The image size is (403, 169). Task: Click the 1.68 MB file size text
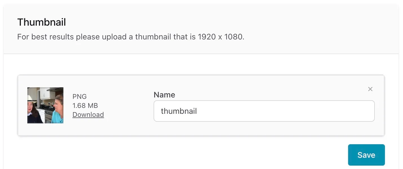[x=85, y=106]
